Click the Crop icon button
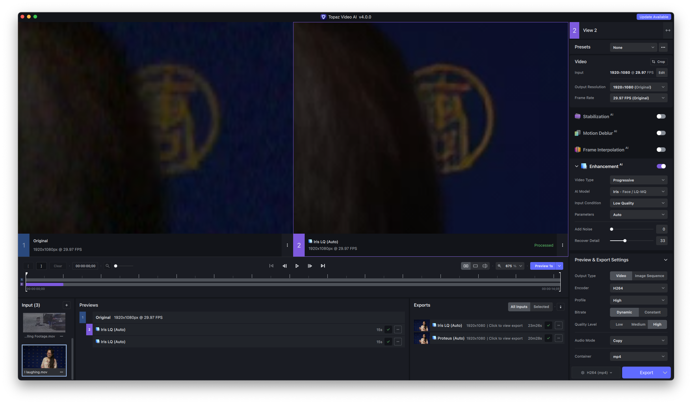692x404 pixels. [659, 62]
